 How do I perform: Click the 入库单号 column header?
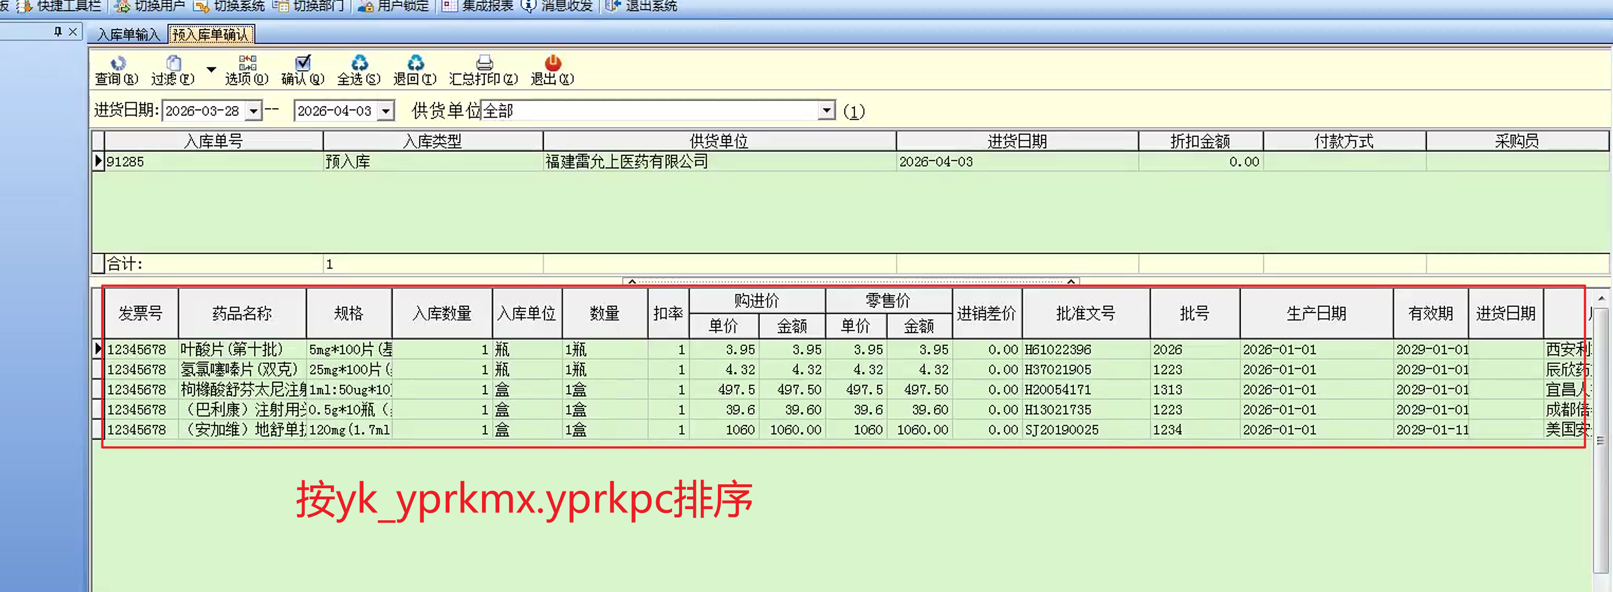tap(214, 141)
